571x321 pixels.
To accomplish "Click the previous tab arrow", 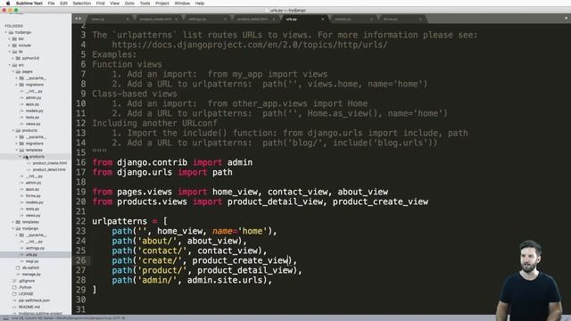I will [76, 19].
